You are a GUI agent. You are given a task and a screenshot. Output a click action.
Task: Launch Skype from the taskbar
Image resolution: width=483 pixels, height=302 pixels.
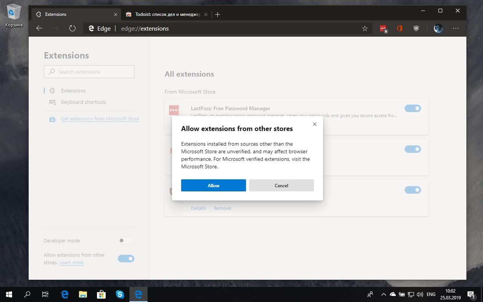(120, 294)
